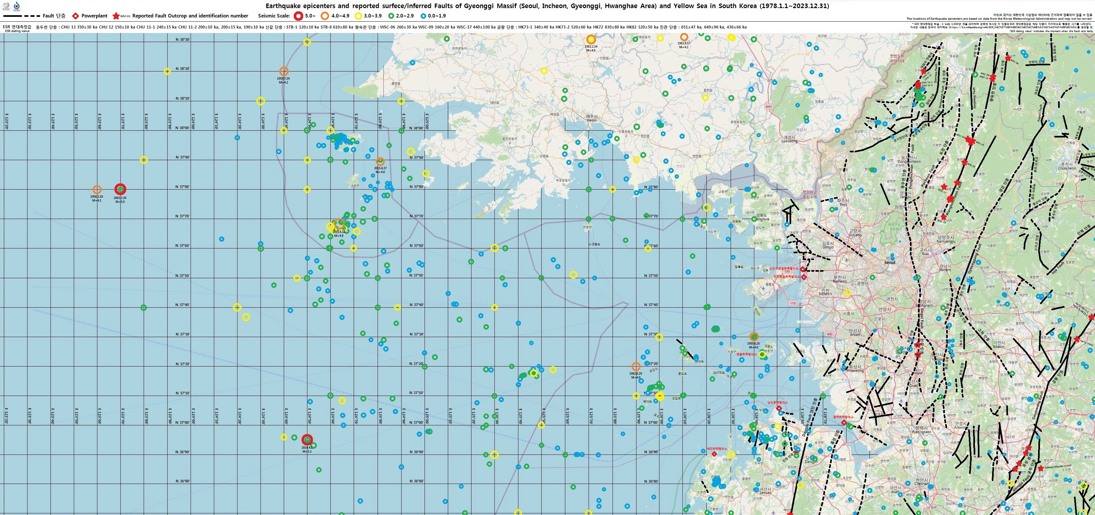Screen dimensions: 1095x515
Task: Click the 1998.2.10 M=4.1 orange epicenter circle
Action: coord(97,190)
